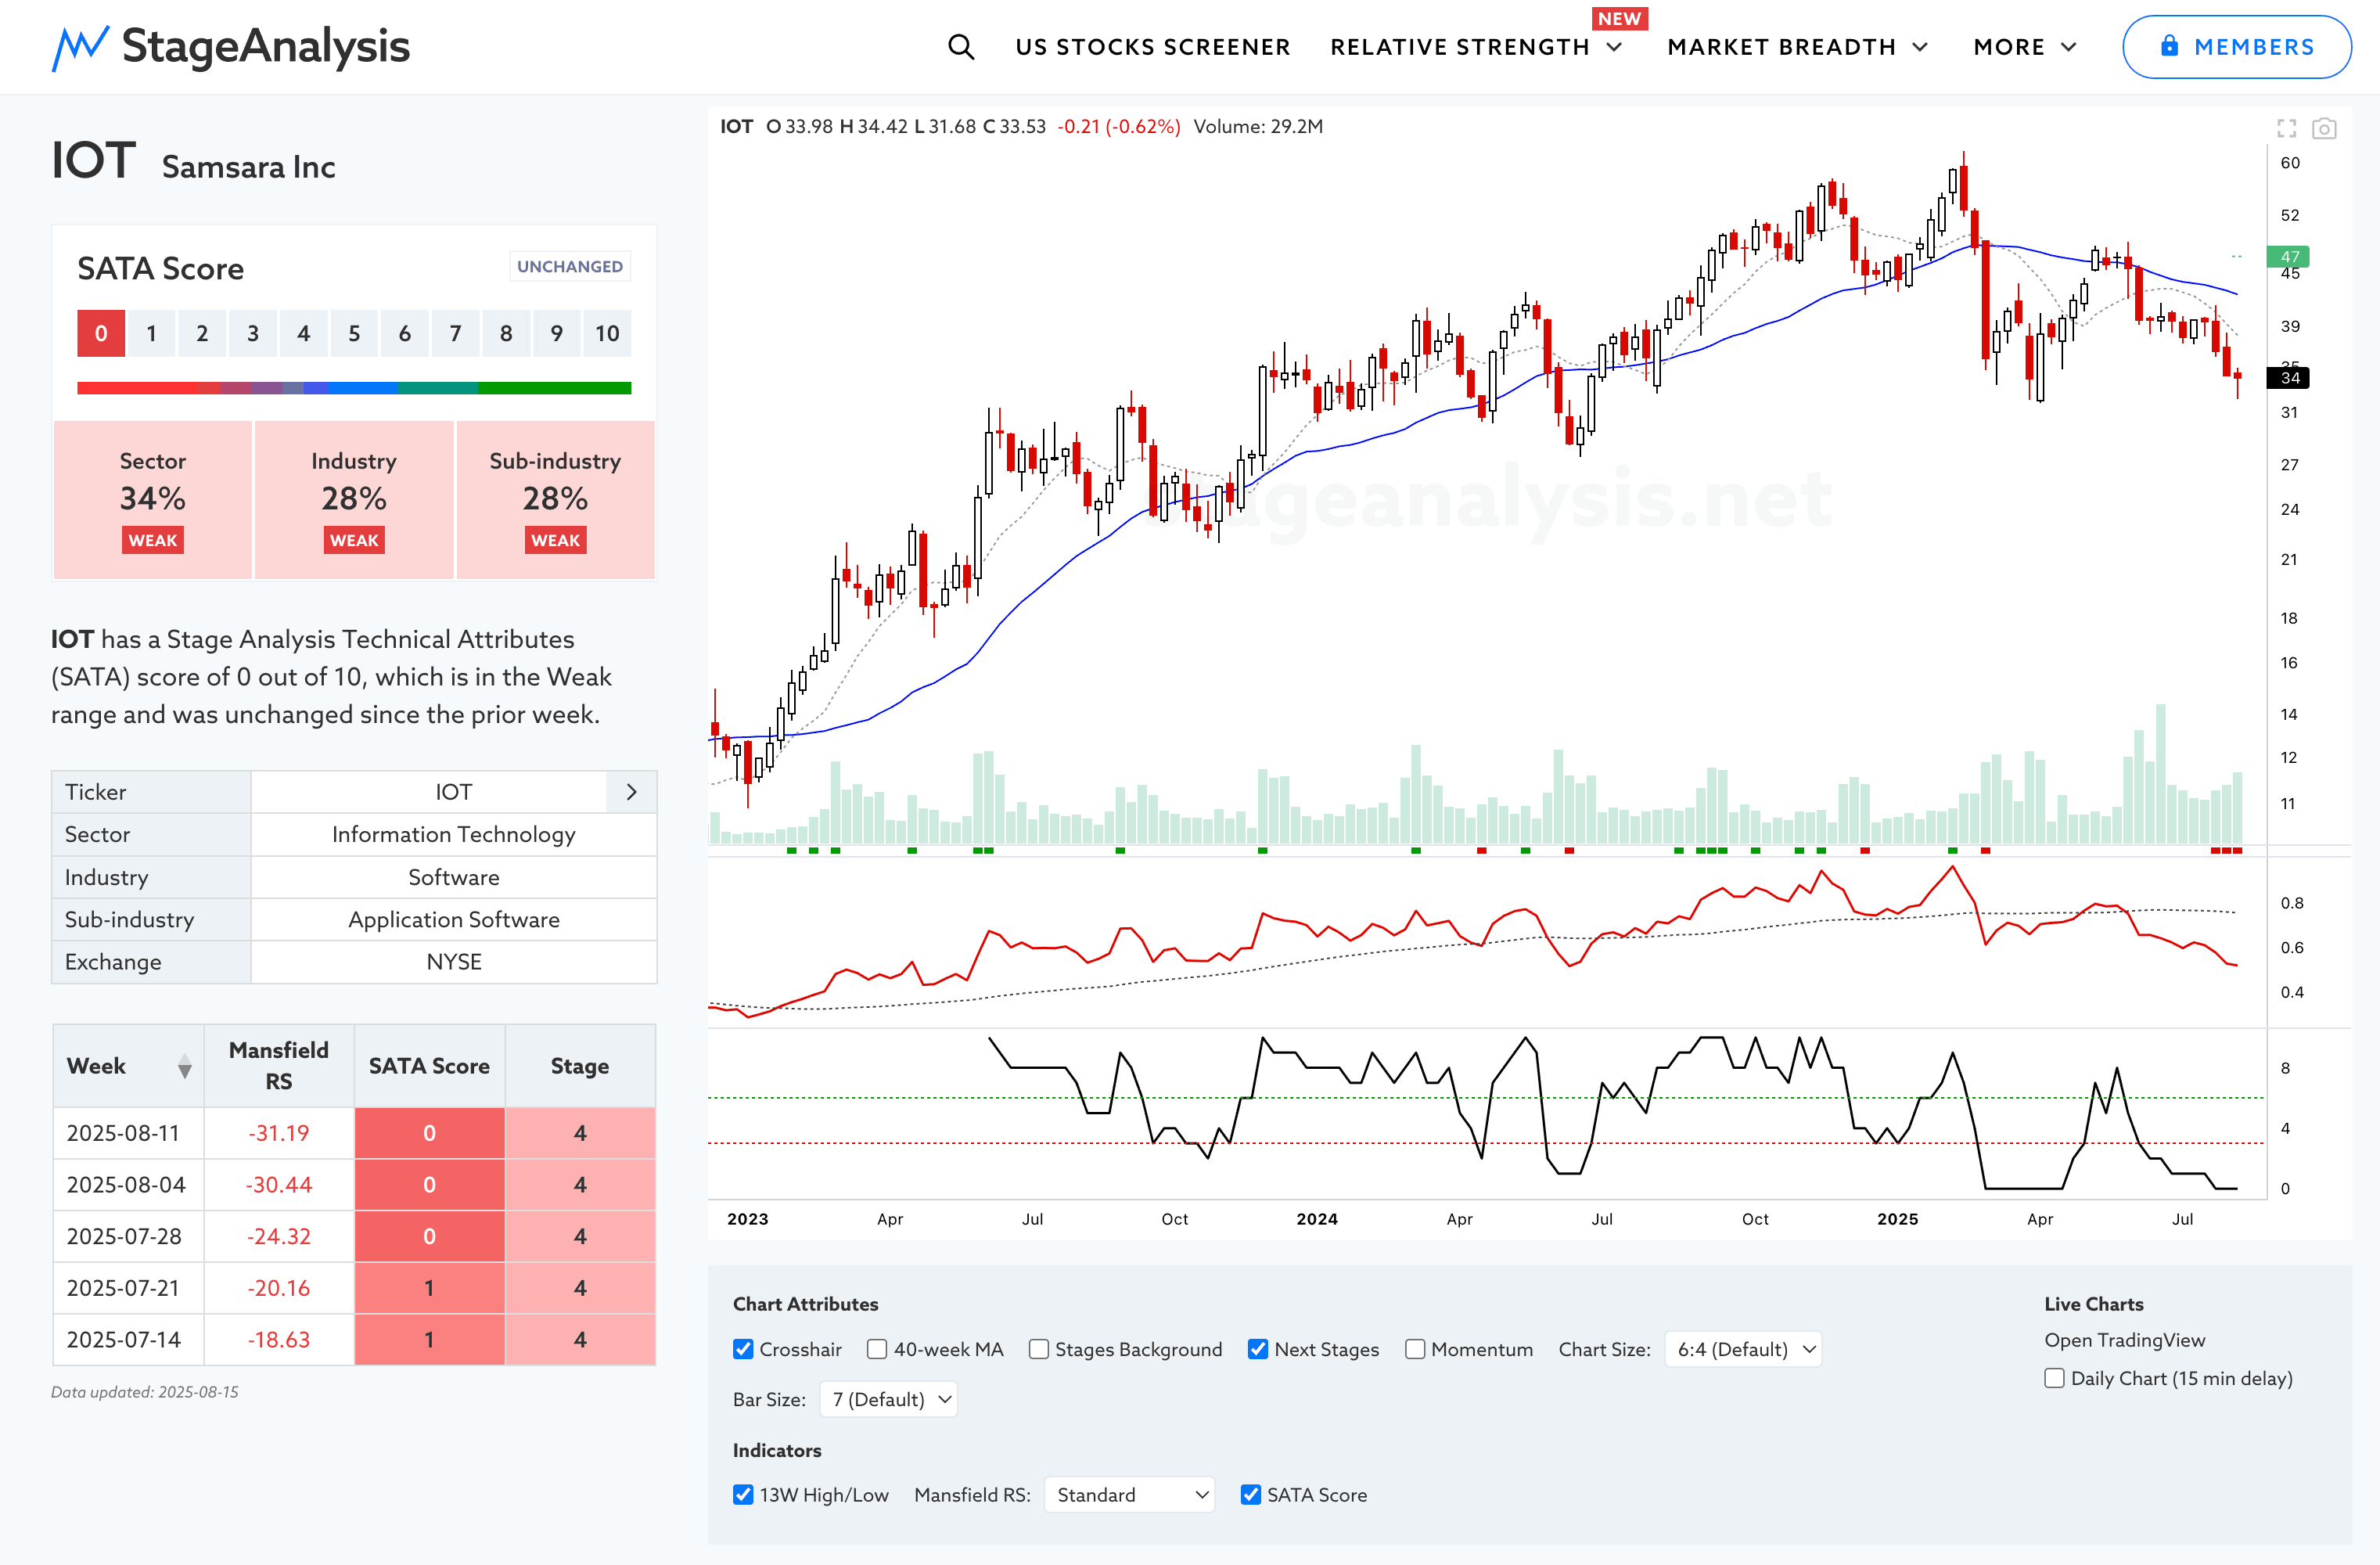Click the lock icon in Members button
This screenshot has height=1565, width=2380.
[2169, 46]
